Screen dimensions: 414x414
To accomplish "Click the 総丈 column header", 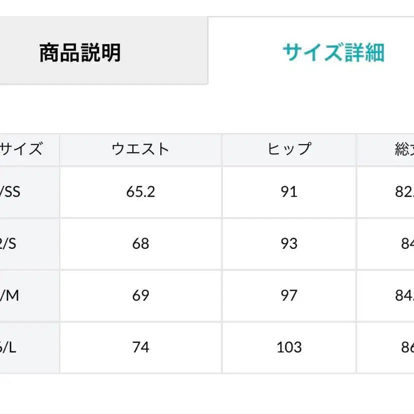I will pyautogui.click(x=400, y=147).
